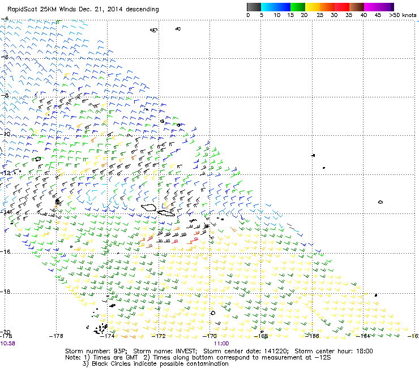This screenshot has height=368, width=419.
Task: Click the '25' label on the color legend
Action: [320, 15]
